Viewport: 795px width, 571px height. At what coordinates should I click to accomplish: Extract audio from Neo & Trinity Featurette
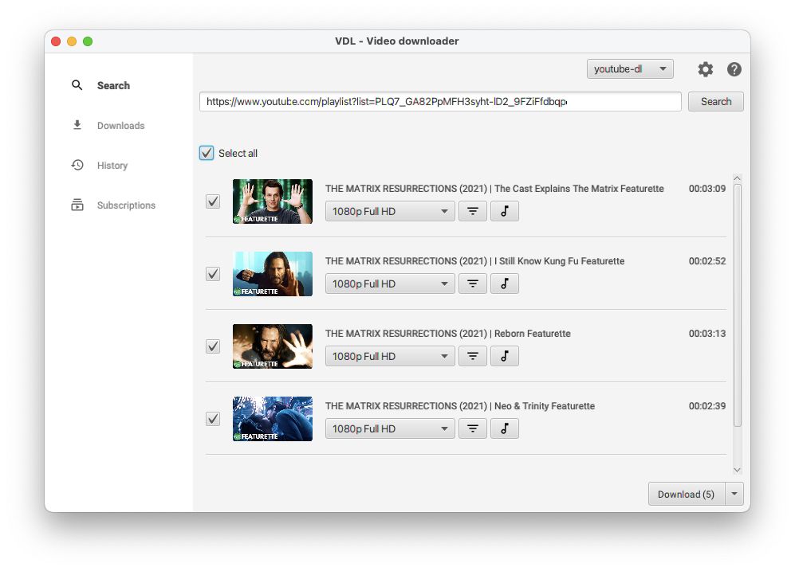pyautogui.click(x=504, y=428)
